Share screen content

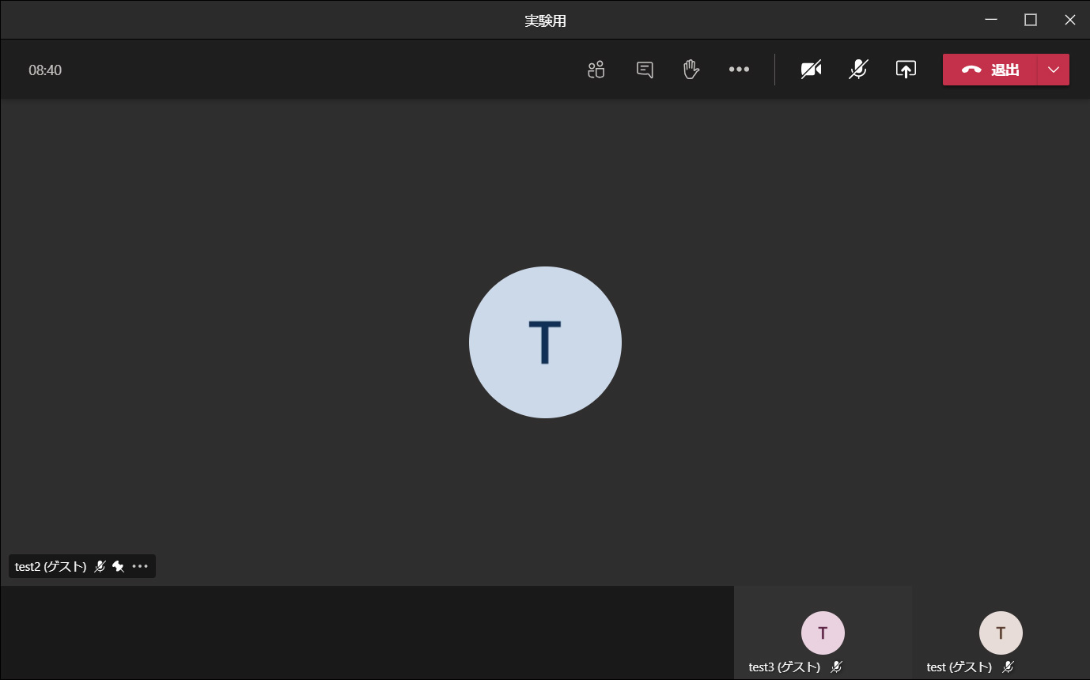pos(906,70)
